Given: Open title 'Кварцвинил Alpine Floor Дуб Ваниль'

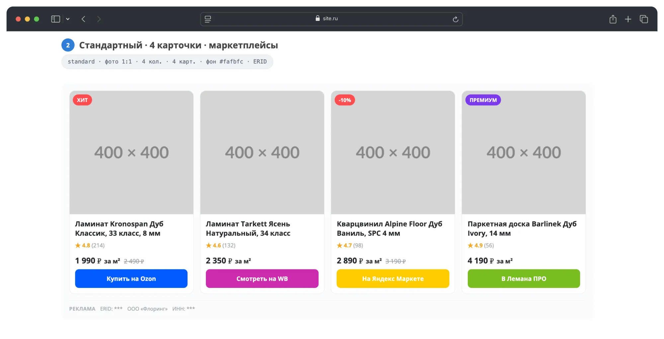Looking at the screenshot, I should pyautogui.click(x=389, y=229).
